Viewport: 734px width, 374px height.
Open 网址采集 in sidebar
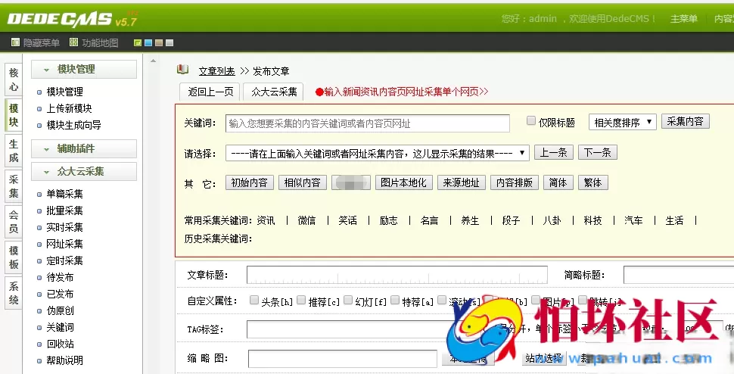[x=64, y=244]
